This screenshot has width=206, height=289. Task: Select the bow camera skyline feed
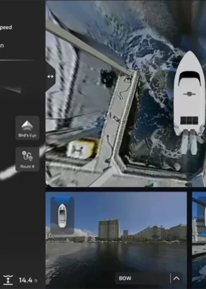116,240
